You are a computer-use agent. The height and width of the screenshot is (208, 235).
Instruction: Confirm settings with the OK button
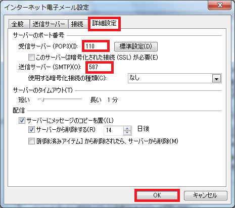[x=157, y=195]
